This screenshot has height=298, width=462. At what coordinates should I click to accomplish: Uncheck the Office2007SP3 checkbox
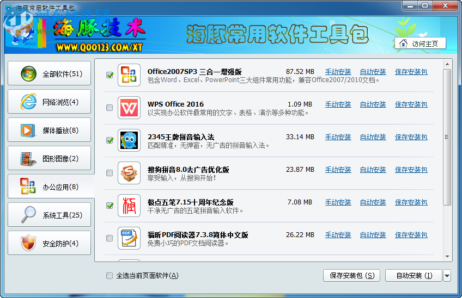pos(110,75)
